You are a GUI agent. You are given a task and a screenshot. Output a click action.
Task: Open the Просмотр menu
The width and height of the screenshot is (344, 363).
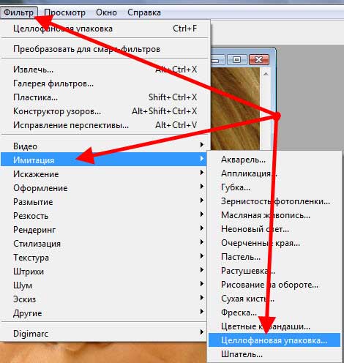(64, 12)
